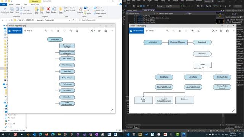Open Edit & Create dropdown in MainApp.png window
The width and height of the screenshot is (244, 137).
(x=214, y=31)
